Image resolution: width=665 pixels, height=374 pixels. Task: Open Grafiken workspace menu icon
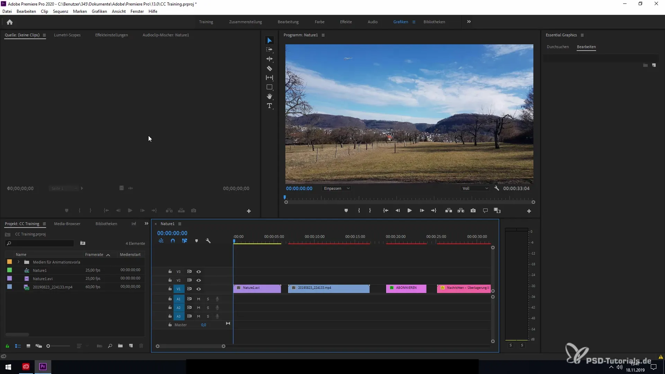pyautogui.click(x=414, y=22)
